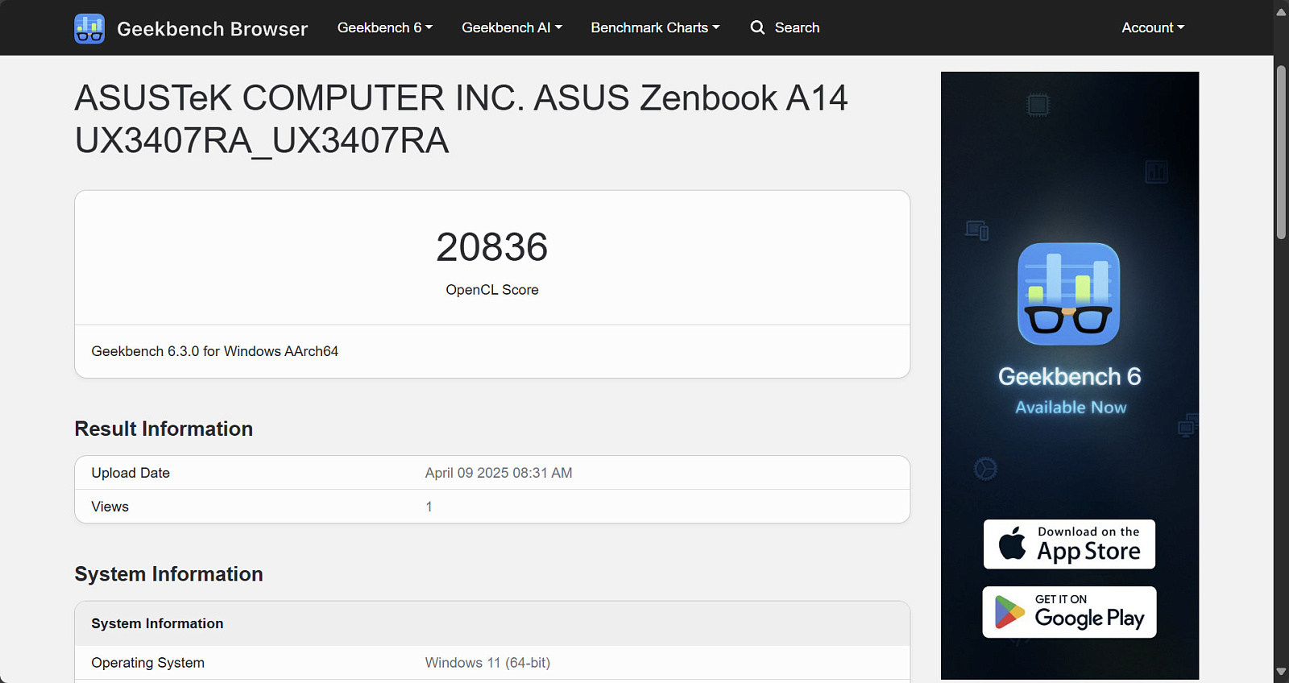Viewport: 1289px width, 683px height.
Task: Open the Geekbench AI dropdown menu
Action: pos(512,27)
